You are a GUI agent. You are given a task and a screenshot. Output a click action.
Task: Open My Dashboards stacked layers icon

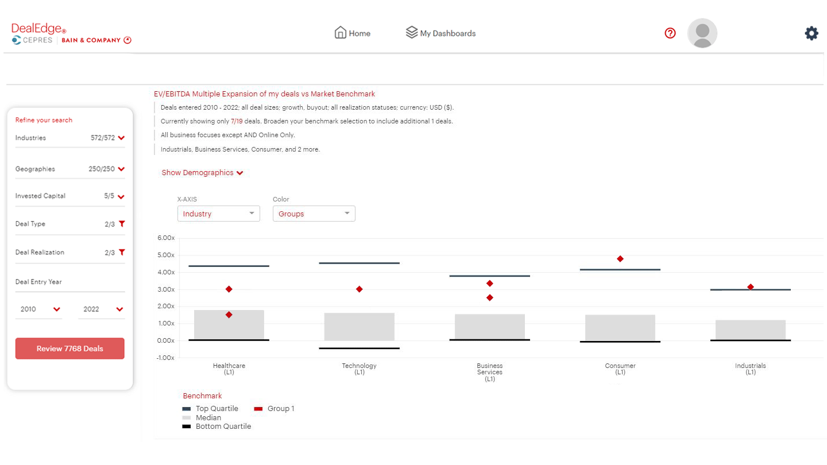tap(411, 32)
